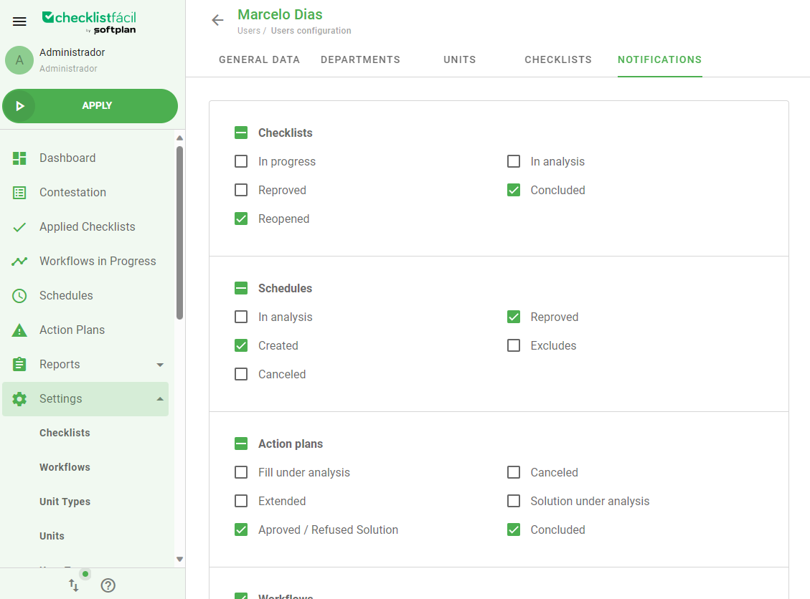Click the Schedules label in sidebar
Image resolution: width=810 pixels, height=599 pixels.
click(66, 296)
